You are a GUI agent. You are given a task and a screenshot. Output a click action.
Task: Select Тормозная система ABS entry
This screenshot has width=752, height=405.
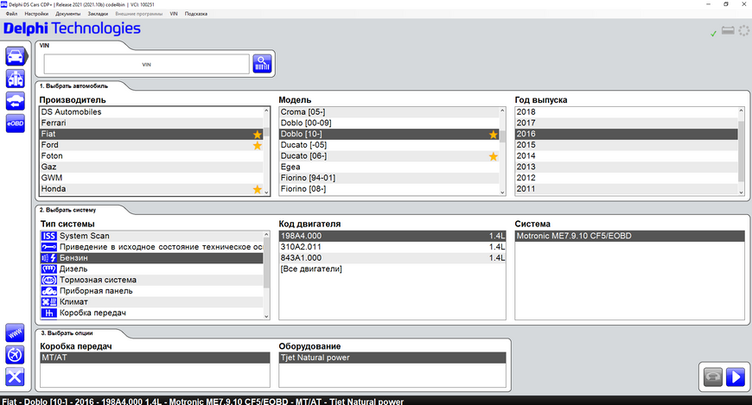151,280
